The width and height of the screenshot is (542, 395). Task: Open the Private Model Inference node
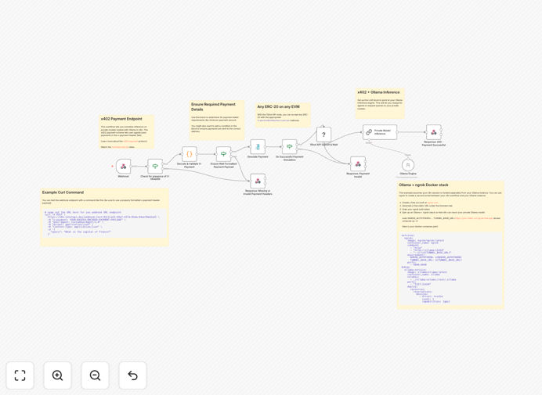380,132
